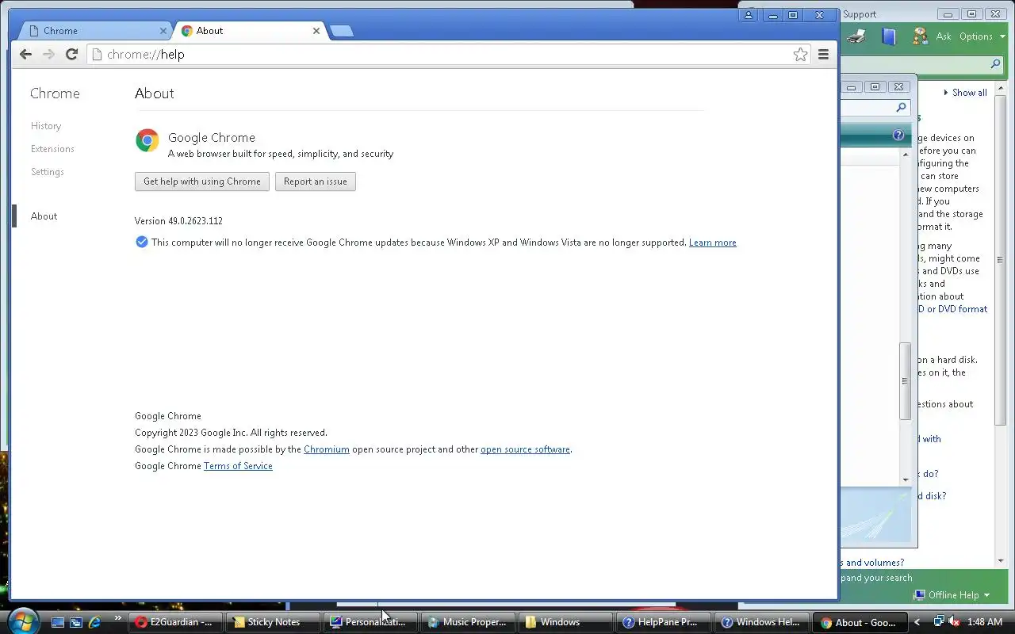This screenshot has height=634, width=1015.
Task: Open the Options dropdown in Help window
Action: tap(982, 36)
